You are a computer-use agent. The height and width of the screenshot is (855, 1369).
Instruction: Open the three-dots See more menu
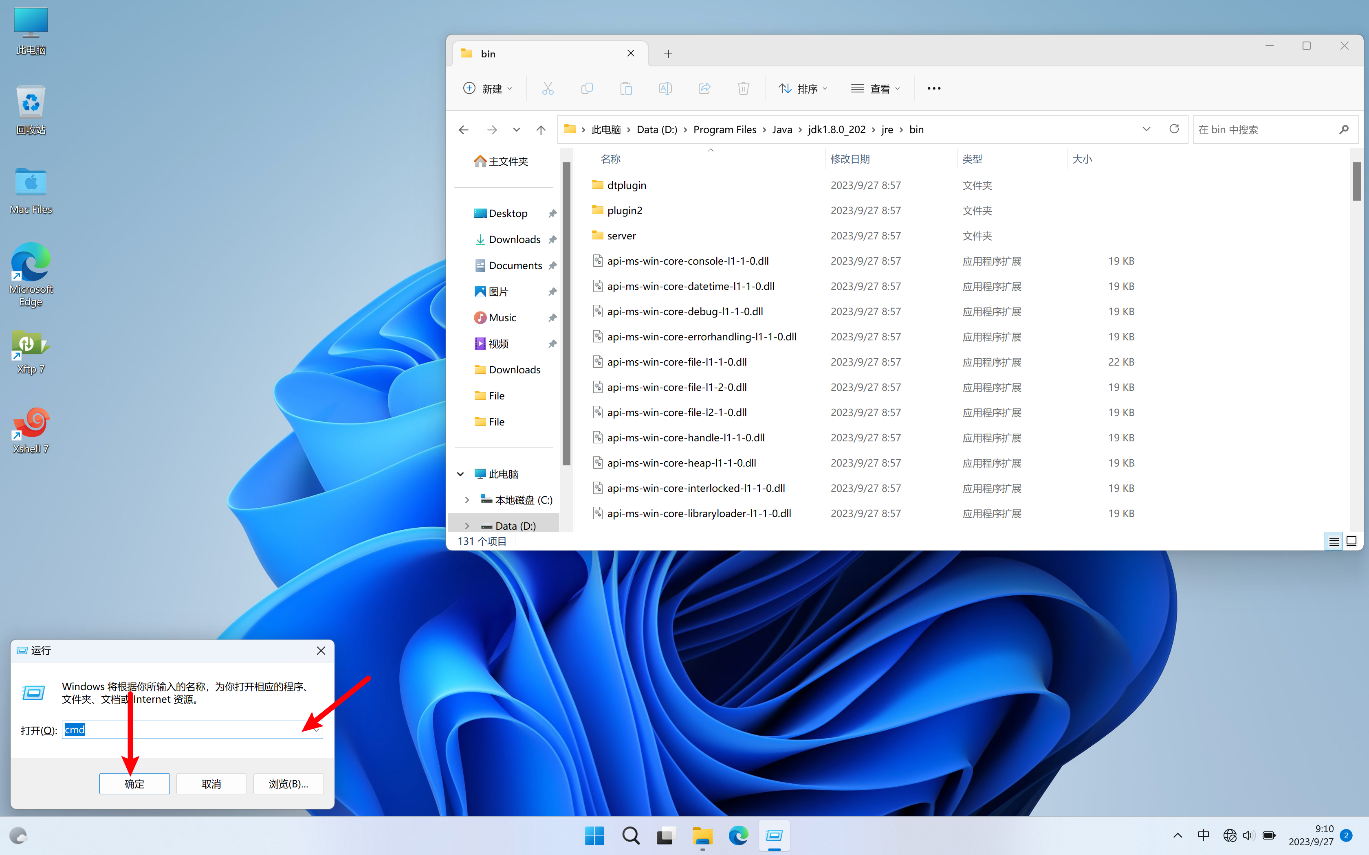934,88
